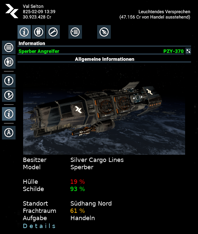The width and height of the screenshot is (198, 234).
Task: Click the Details link
Action: pyautogui.click(x=39, y=226)
